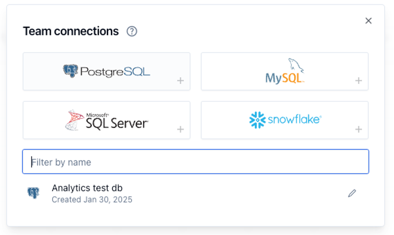Click the Snowflake snowflake logo symbol
Viewport: 394px width, 235px height.
[257, 120]
